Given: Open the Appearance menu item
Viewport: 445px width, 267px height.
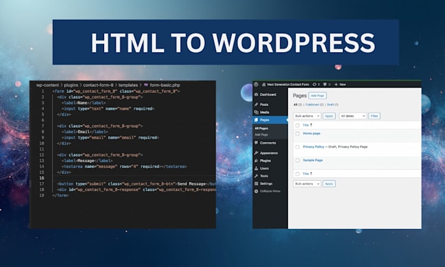Looking at the screenshot, I should point(270,153).
